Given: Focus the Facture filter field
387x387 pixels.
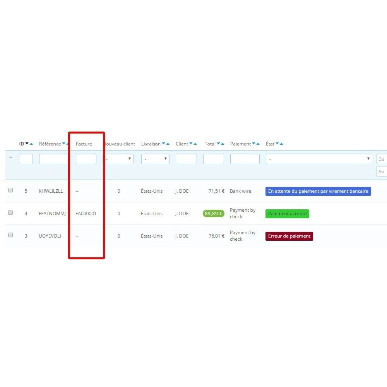Looking at the screenshot, I should pos(86,159).
